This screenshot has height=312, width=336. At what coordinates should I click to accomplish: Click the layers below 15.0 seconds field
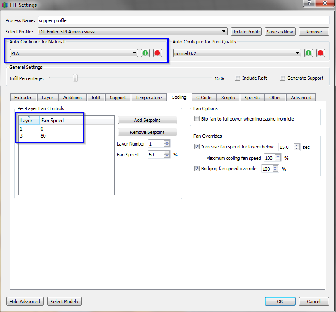coord(286,147)
